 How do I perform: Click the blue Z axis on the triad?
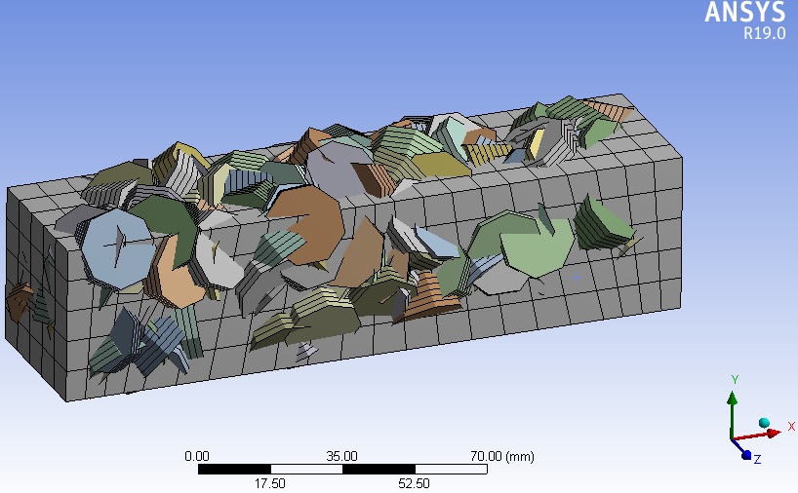(x=740, y=449)
